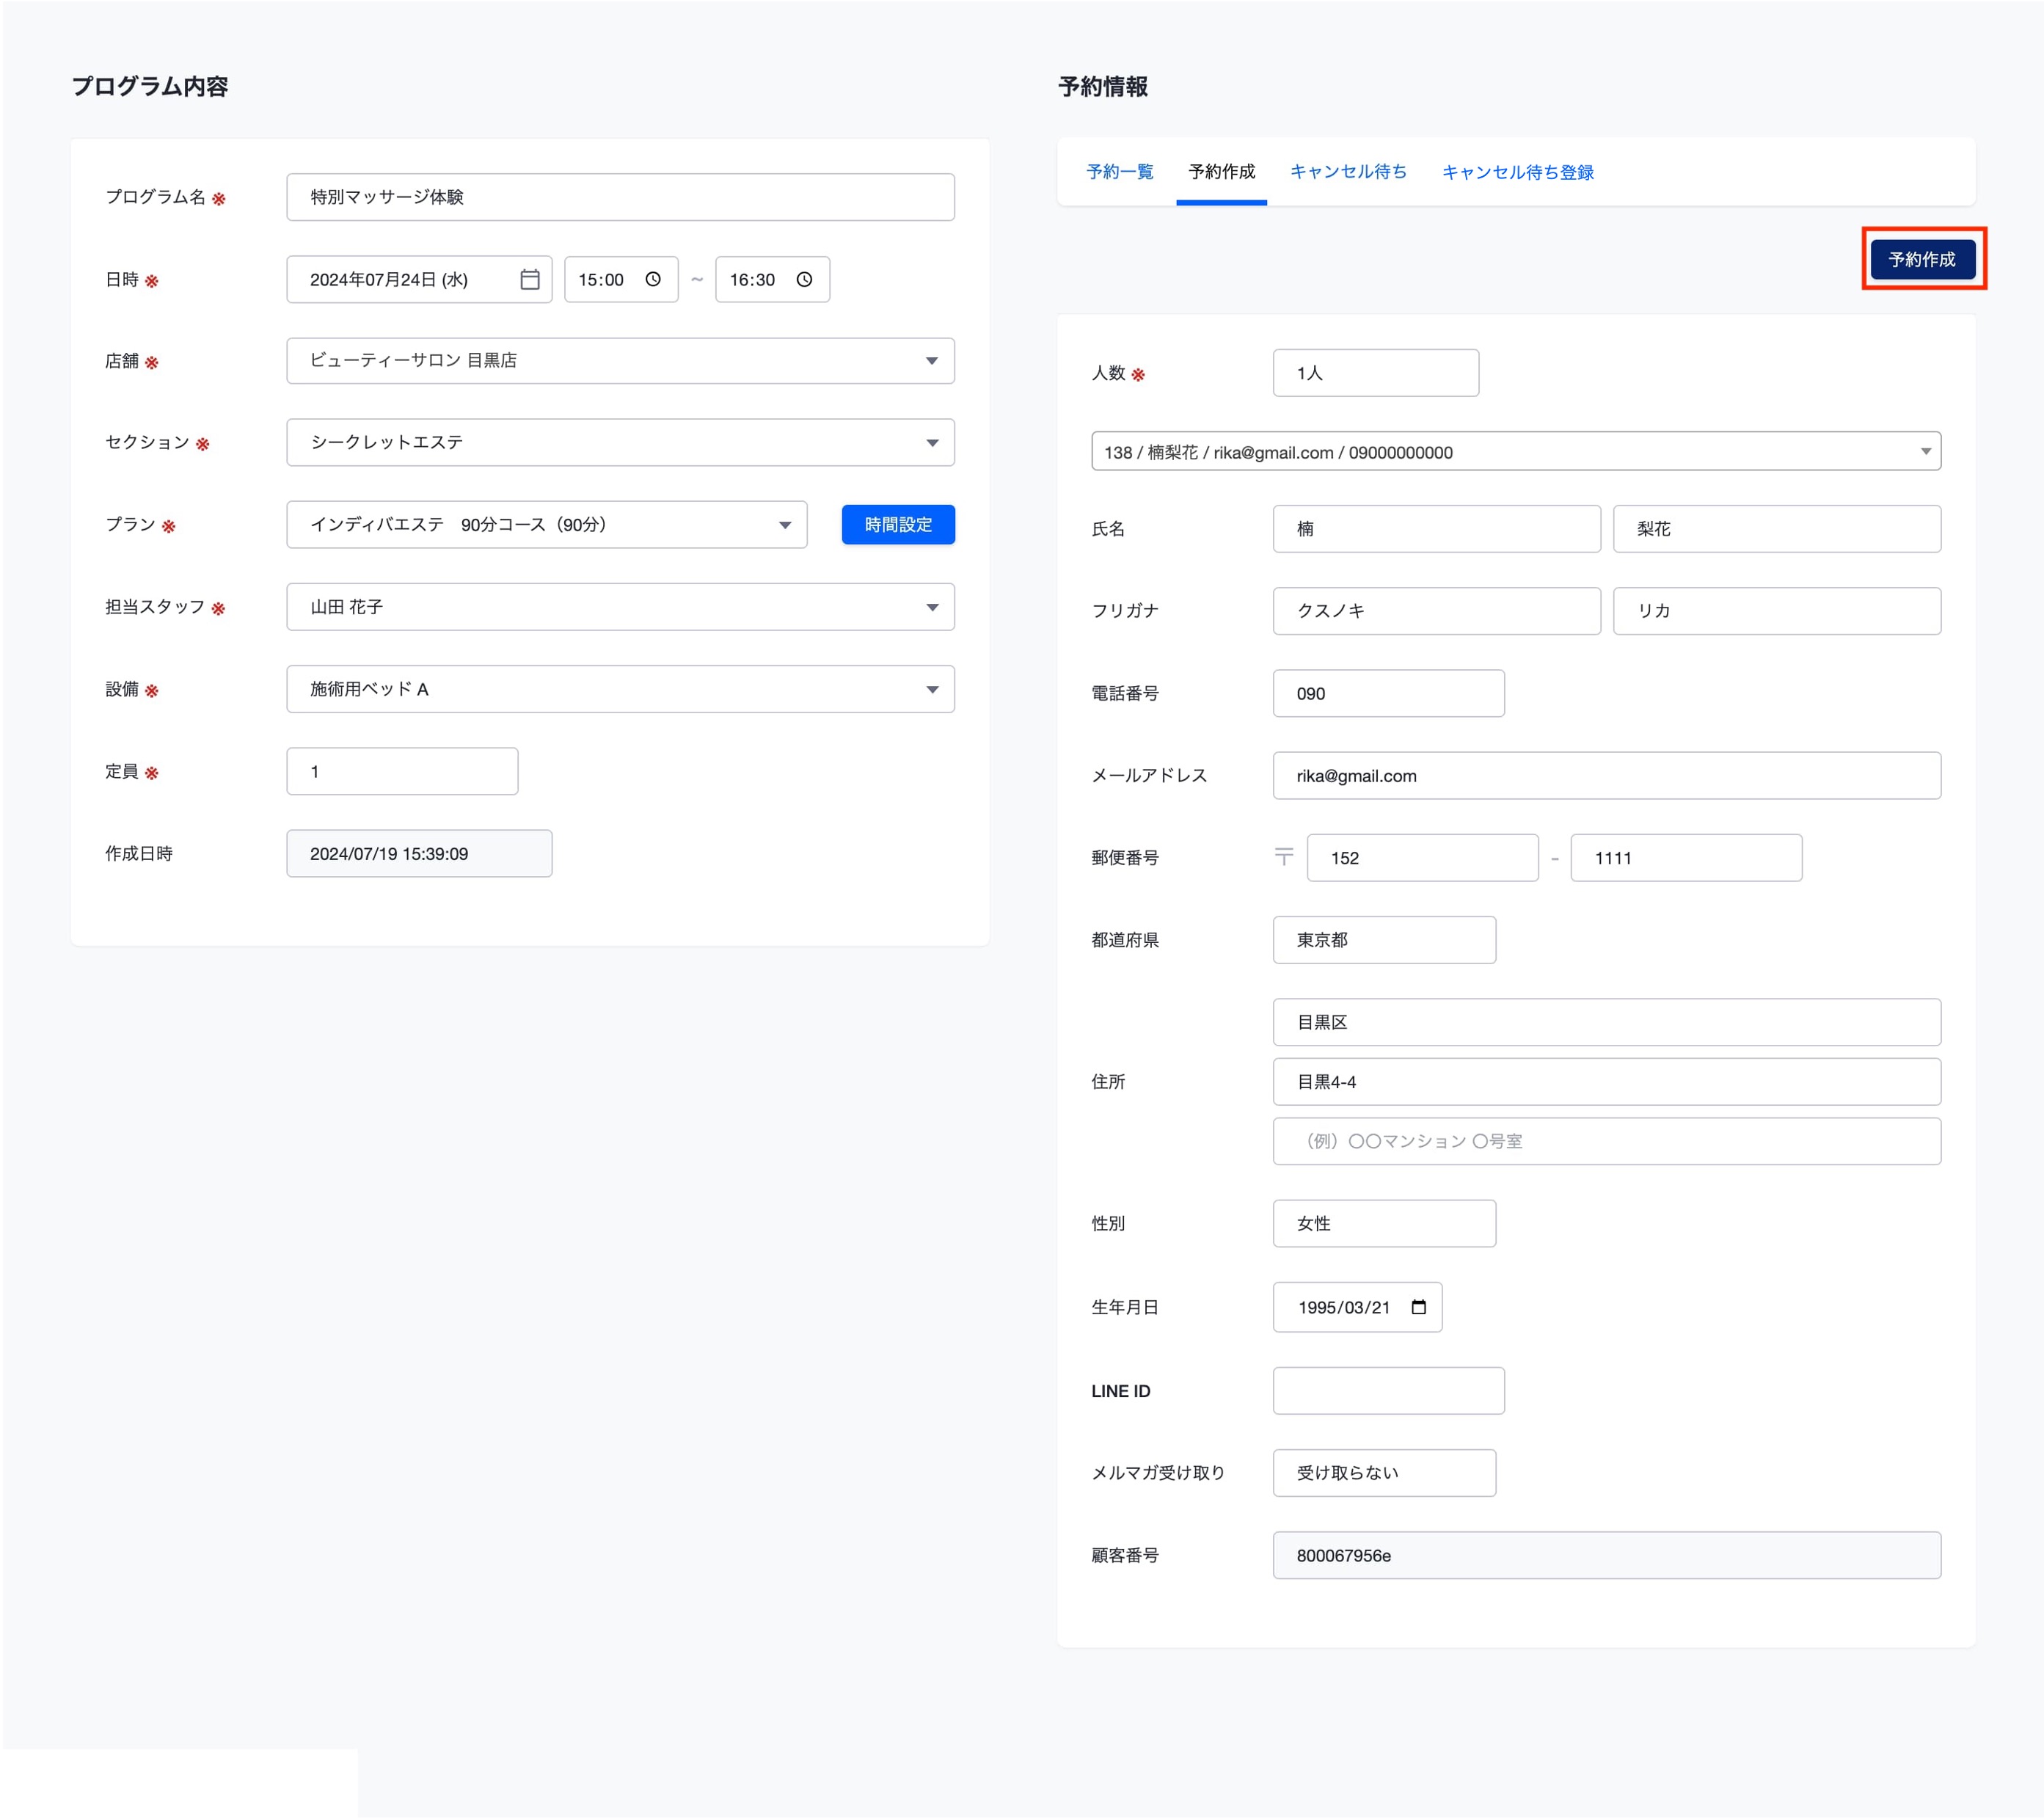
Task: Open the キャンセル待ち登録 tab
Action: (1517, 172)
